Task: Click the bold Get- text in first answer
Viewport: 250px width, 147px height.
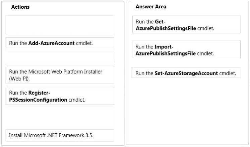Action: pyautogui.click(x=160, y=22)
